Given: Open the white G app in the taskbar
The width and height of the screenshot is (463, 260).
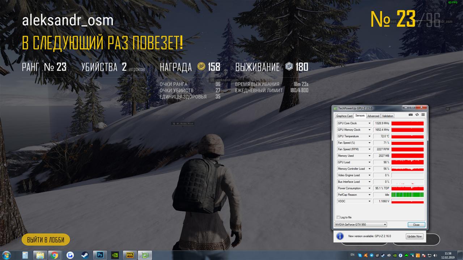Looking at the screenshot, I should tap(70, 255).
